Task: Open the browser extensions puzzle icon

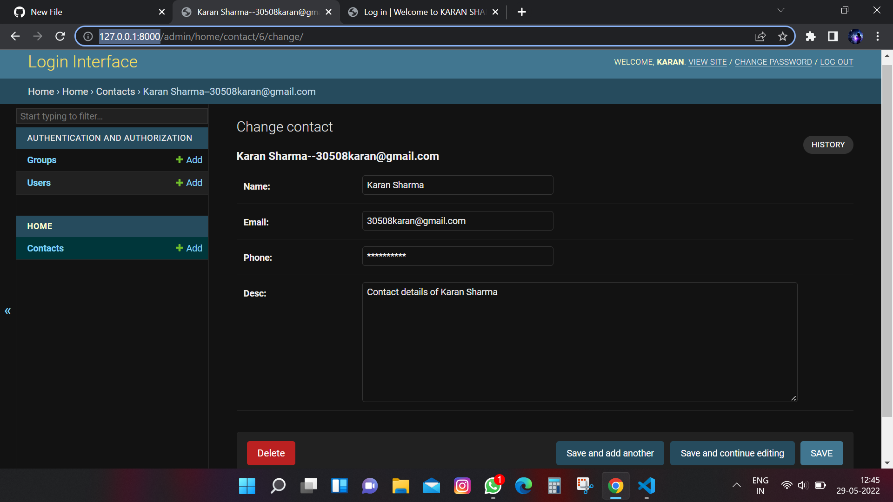Action: click(810, 36)
